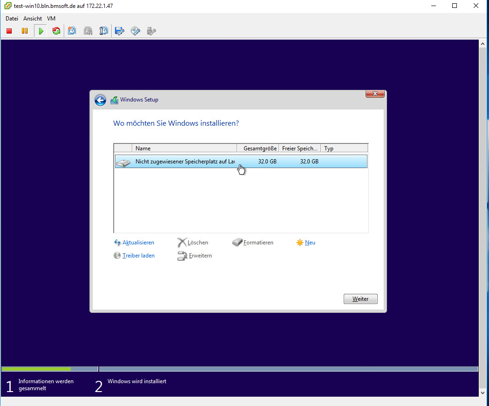Open the Ansicht menu
489x406 pixels.
(x=33, y=19)
